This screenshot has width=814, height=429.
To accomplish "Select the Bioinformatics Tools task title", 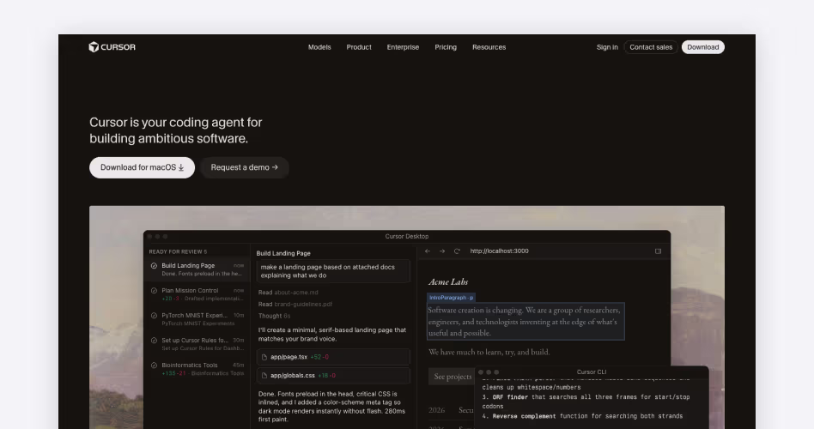I will click(190, 366).
